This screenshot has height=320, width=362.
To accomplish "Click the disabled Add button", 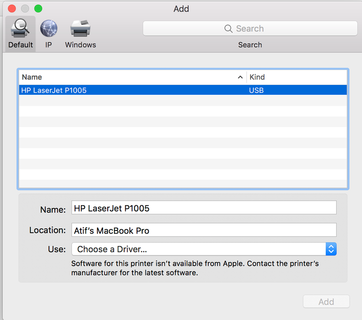I will [x=326, y=301].
